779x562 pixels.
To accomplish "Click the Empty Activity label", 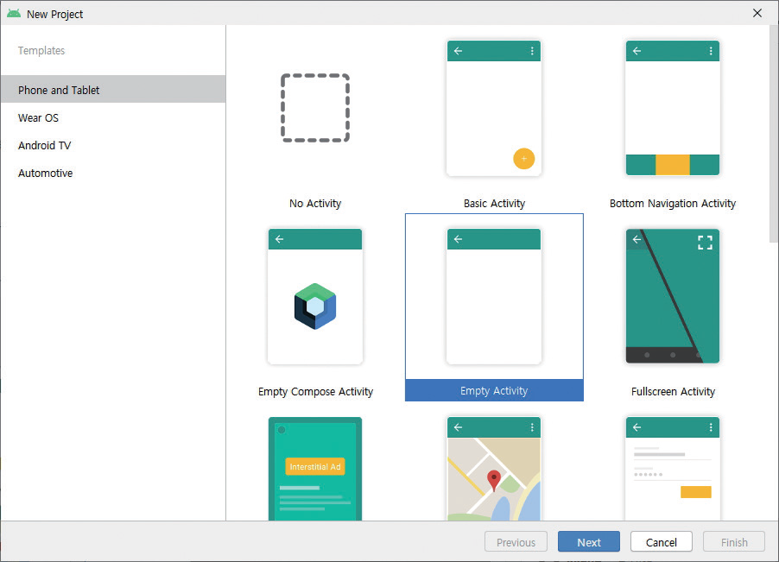I will point(494,391).
